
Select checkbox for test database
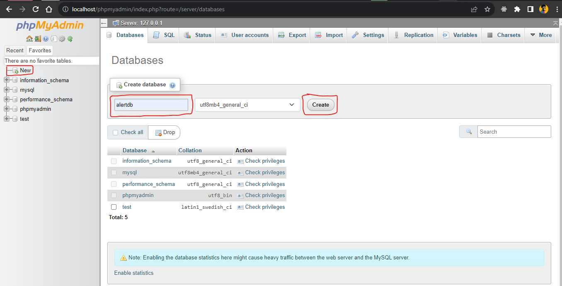click(114, 207)
